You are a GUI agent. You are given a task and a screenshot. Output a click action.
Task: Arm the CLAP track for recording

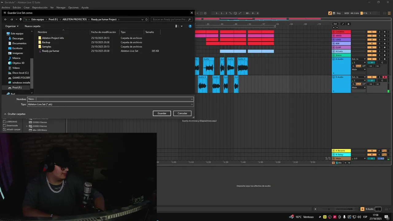pos(384,47)
